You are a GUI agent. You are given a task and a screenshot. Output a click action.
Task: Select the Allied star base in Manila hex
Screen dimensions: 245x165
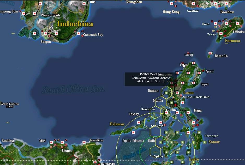click(x=172, y=103)
